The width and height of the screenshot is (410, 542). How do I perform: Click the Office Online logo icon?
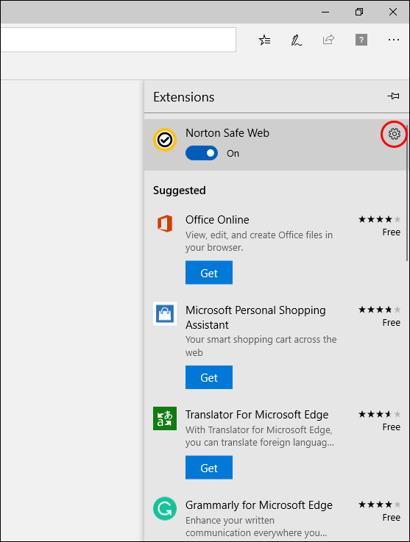click(x=165, y=224)
